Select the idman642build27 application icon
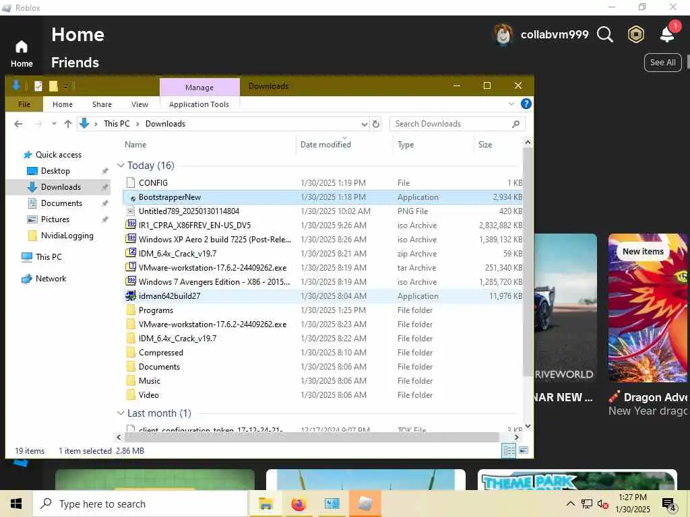 [131, 296]
